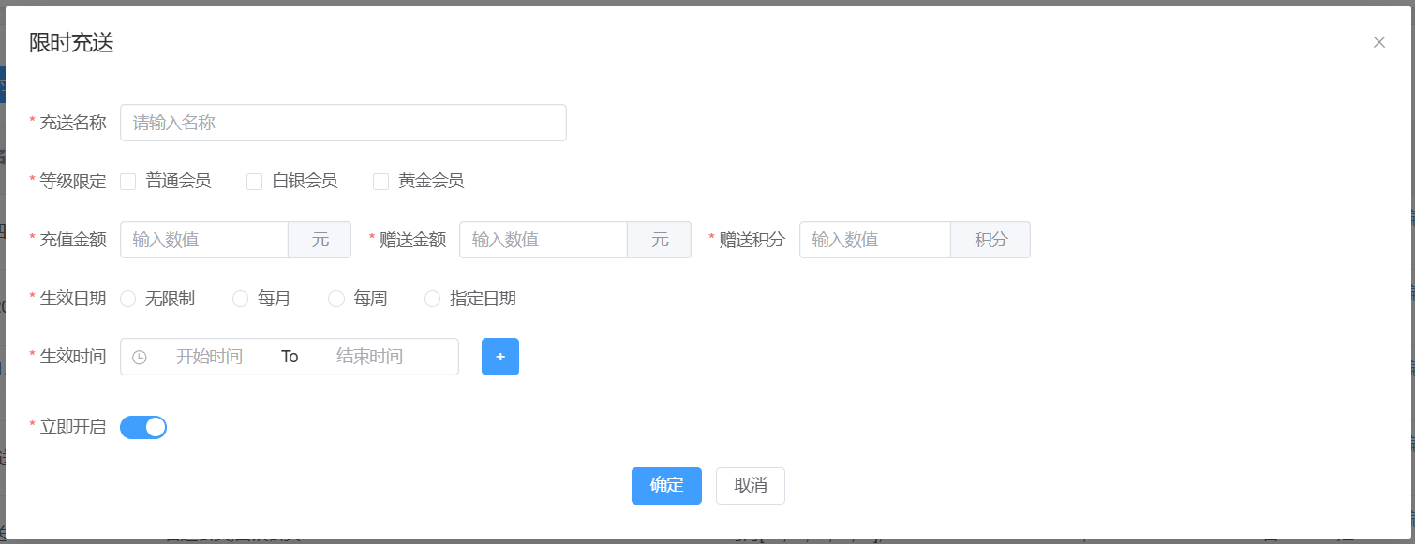Click the 赠送金额 amount input
This screenshot has height=544, width=1415.
coord(544,240)
